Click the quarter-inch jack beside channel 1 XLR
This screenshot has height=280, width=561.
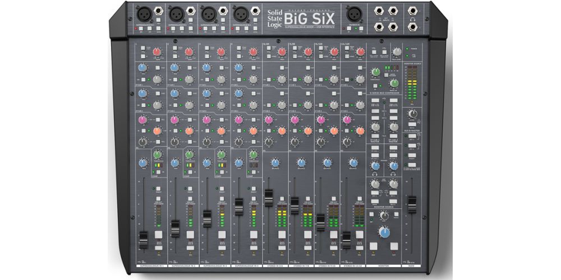[158, 11]
